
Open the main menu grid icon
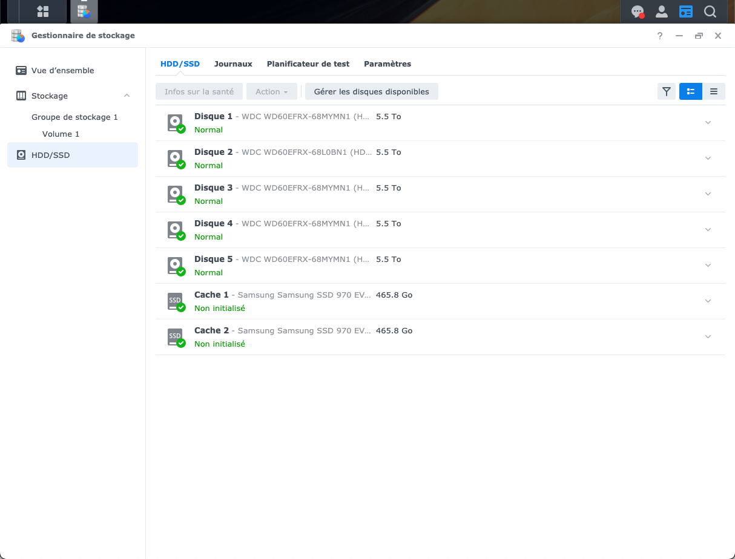tap(42, 11)
